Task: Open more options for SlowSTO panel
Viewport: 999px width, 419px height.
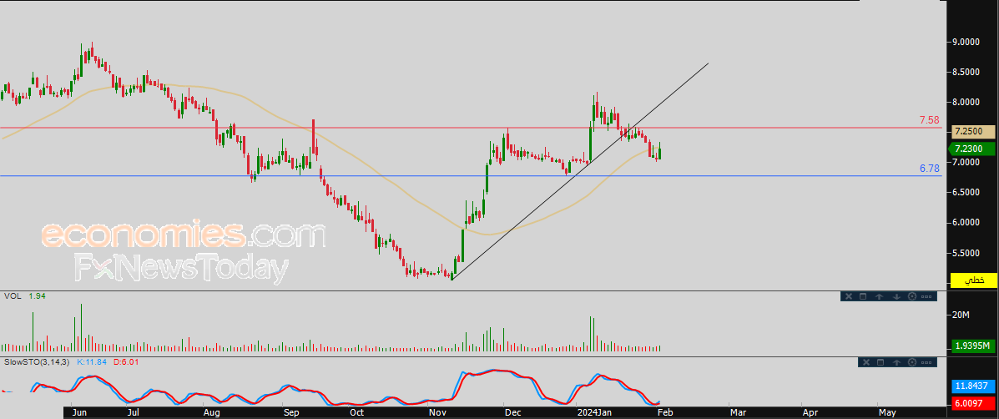Action: pyautogui.click(x=928, y=361)
